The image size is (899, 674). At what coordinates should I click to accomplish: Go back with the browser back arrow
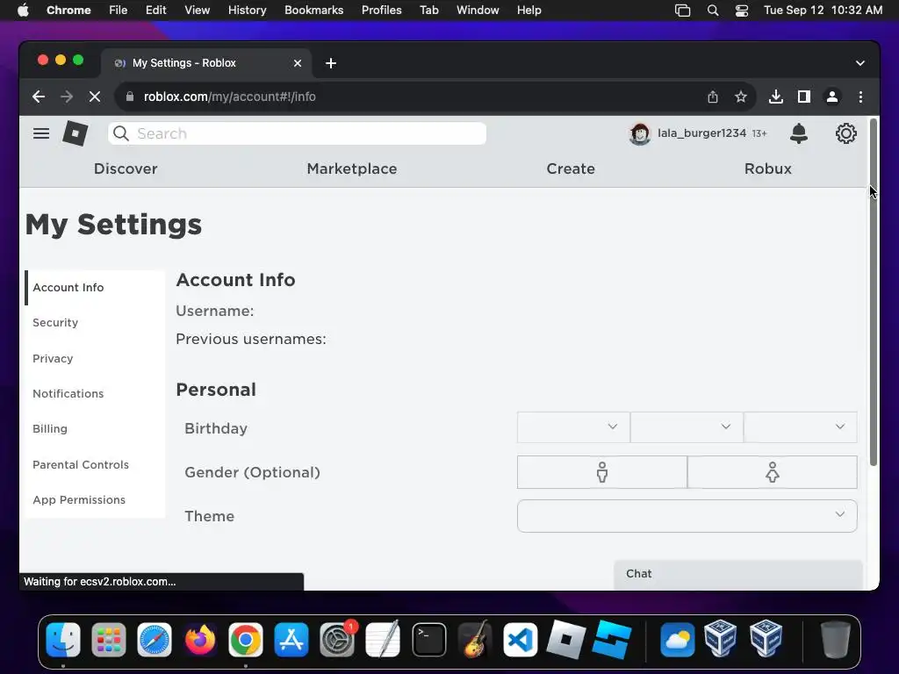pyautogui.click(x=39, y=97)
